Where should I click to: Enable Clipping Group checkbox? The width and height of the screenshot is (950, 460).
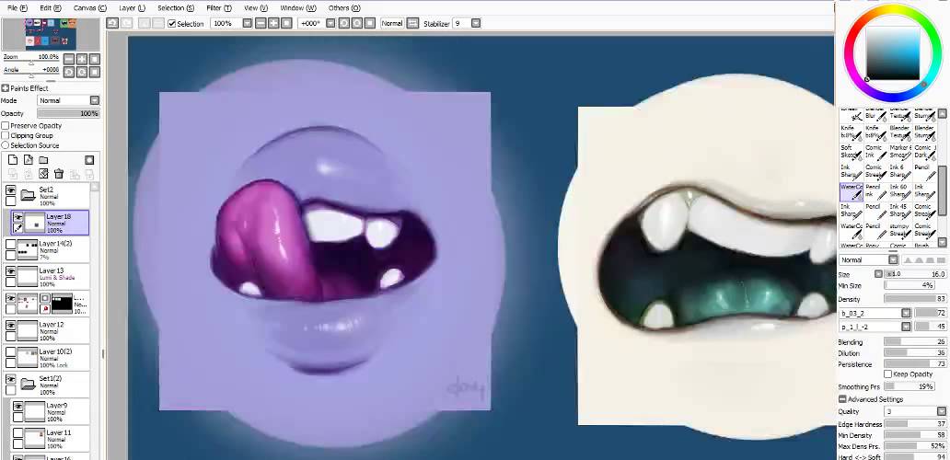click(6, 135)
